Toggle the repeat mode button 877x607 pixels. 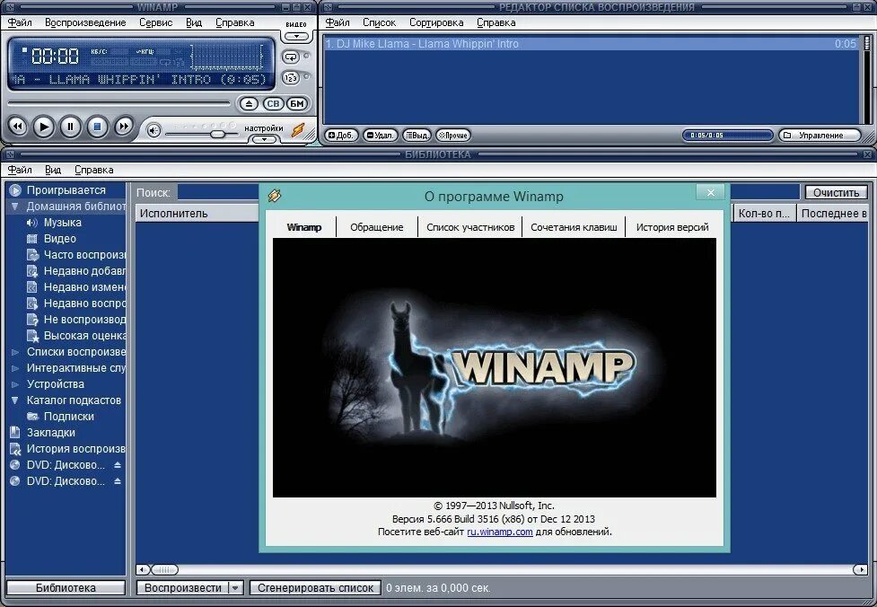(x=291, y=57)
